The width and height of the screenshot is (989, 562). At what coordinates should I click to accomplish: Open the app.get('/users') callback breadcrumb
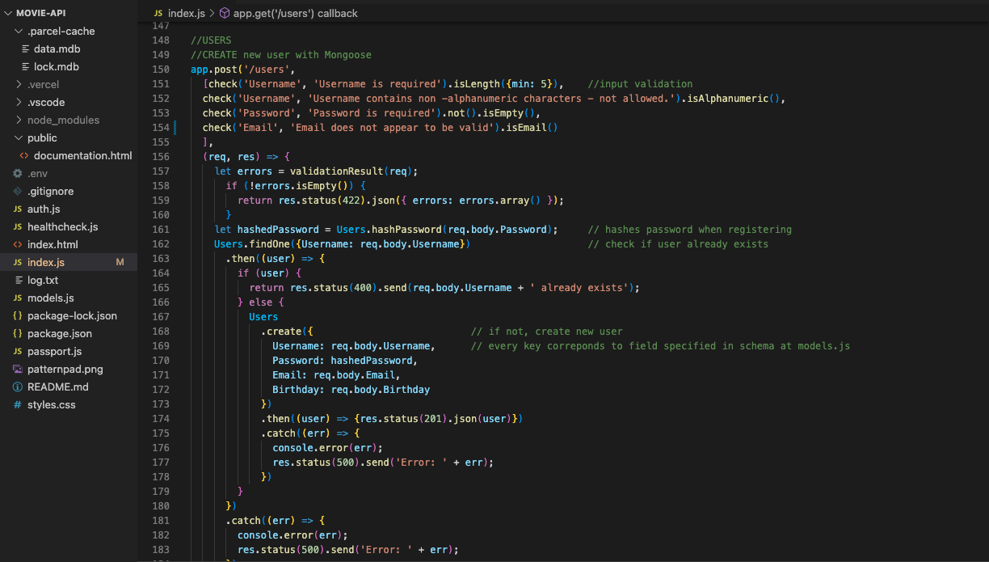click(295, 14)
